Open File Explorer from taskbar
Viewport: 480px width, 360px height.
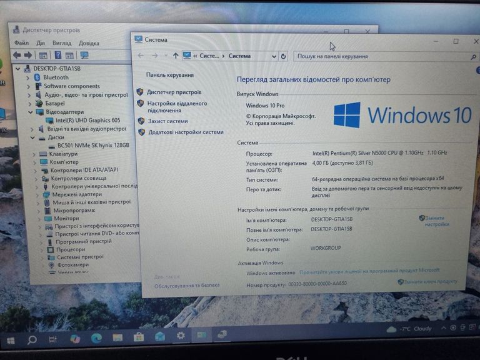point(117,337)
